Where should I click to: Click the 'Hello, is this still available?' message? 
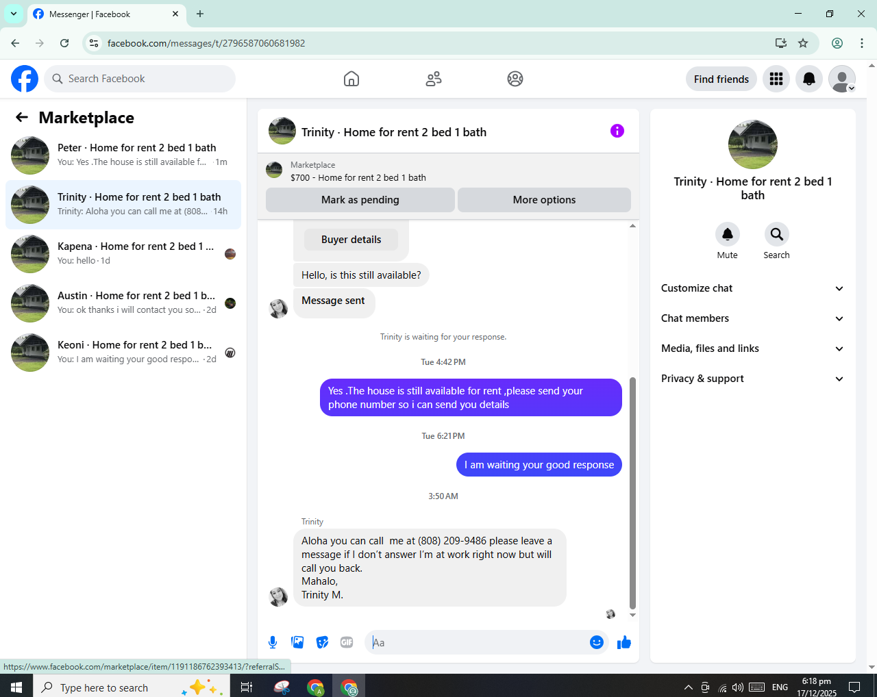coord(361,275)
